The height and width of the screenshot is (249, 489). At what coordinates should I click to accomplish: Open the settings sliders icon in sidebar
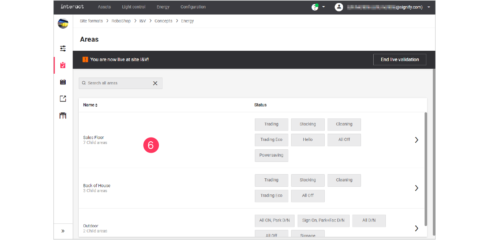coord(63,49)
